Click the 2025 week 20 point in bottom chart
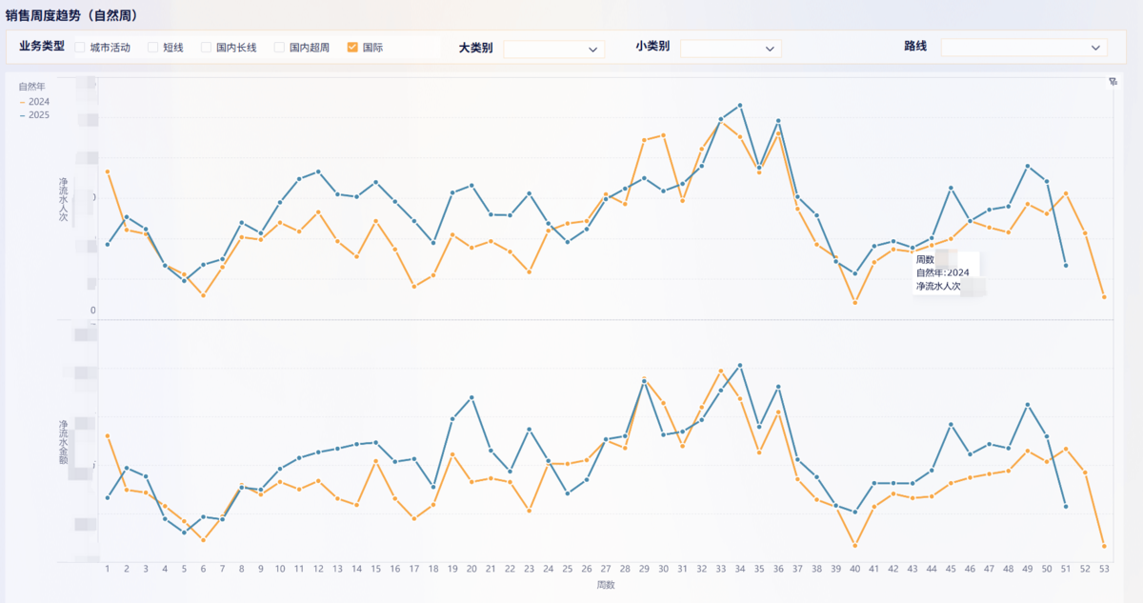The image size is (1143, 603). [x=471, y=397]
